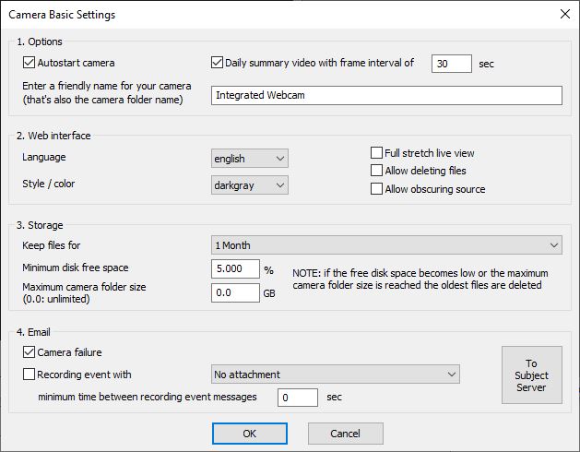
Task: Uncheck the Camera failure email option
Action: (29, 352)
